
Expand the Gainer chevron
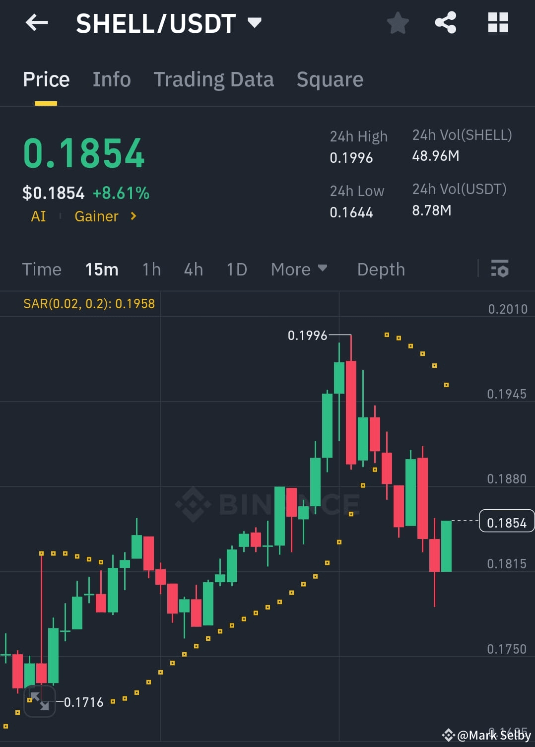click(x=133, y=216)
